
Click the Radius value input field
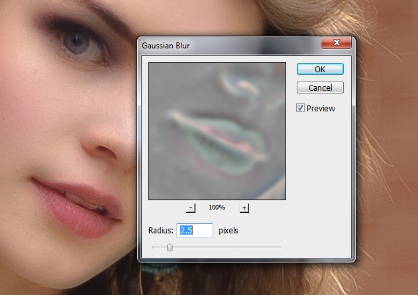click(x=195, y=231)
